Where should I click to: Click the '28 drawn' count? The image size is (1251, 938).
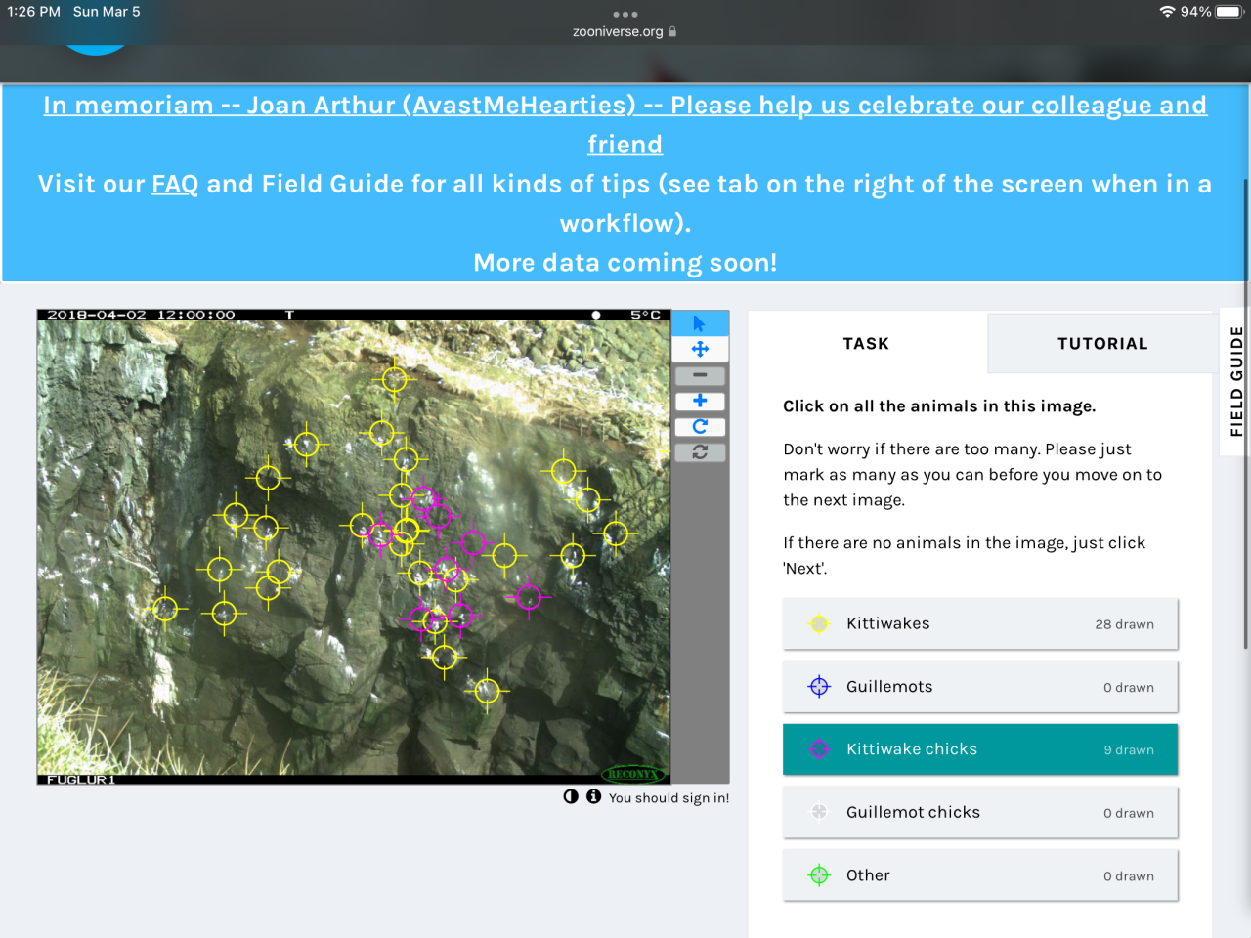coord(1124,624)
